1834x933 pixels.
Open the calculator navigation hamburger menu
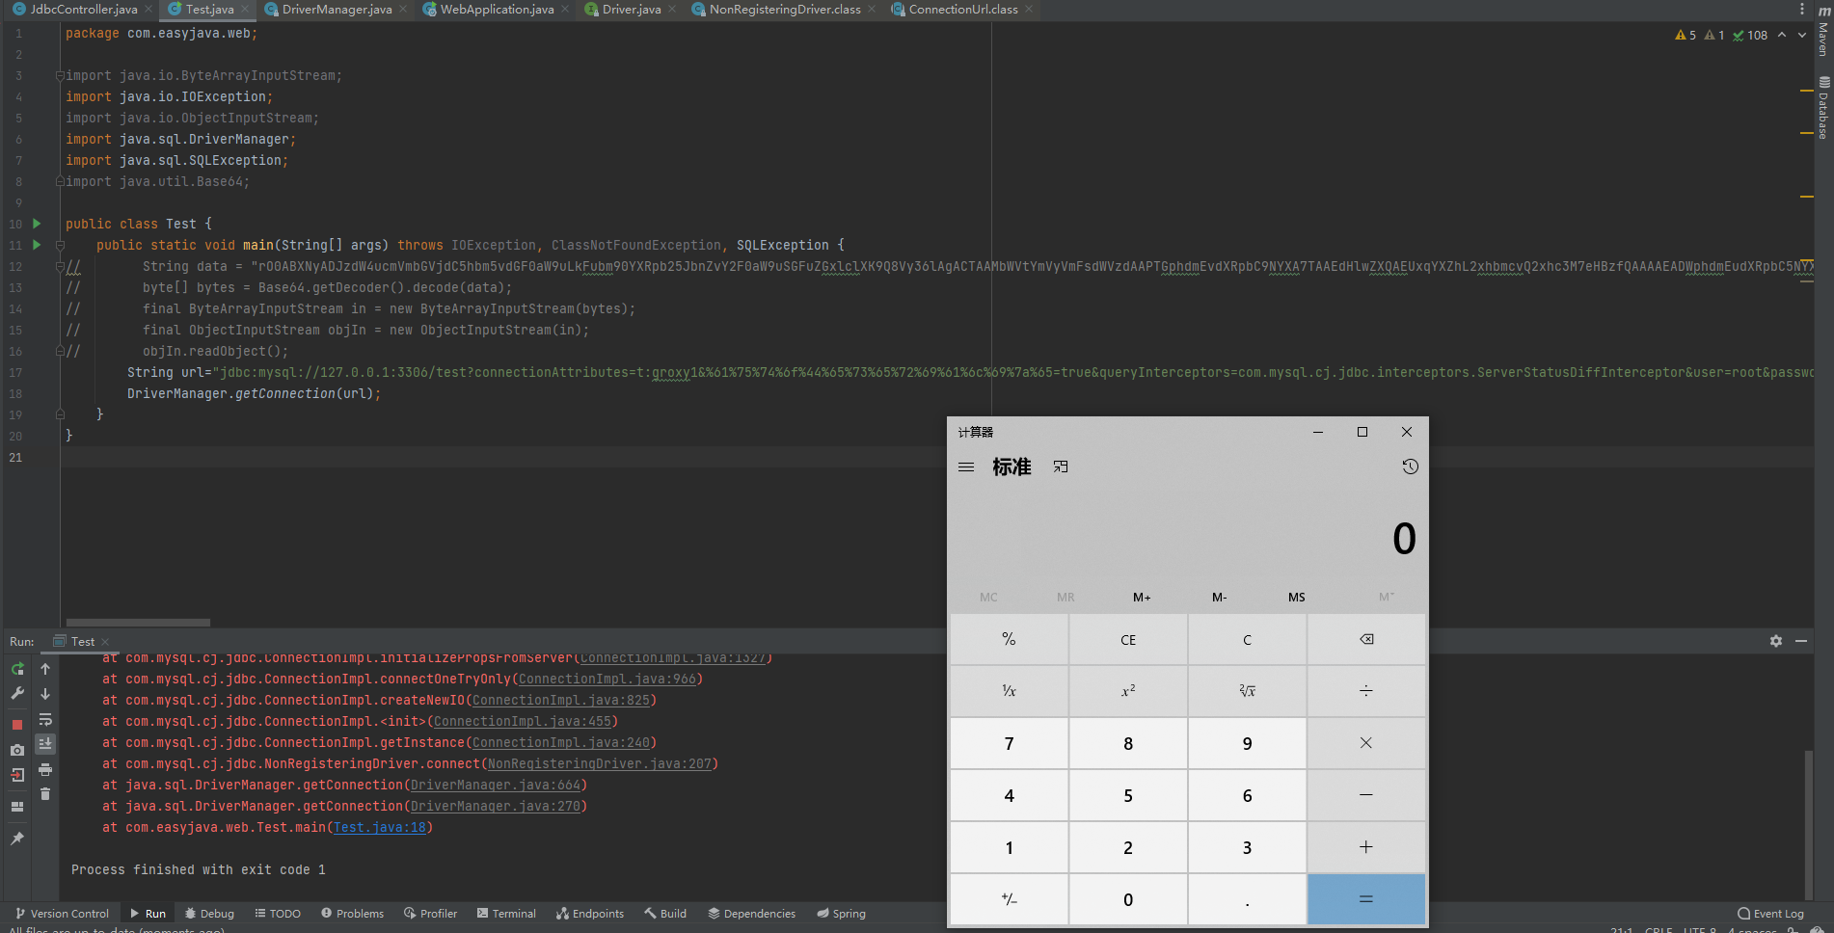pos(966,466)
